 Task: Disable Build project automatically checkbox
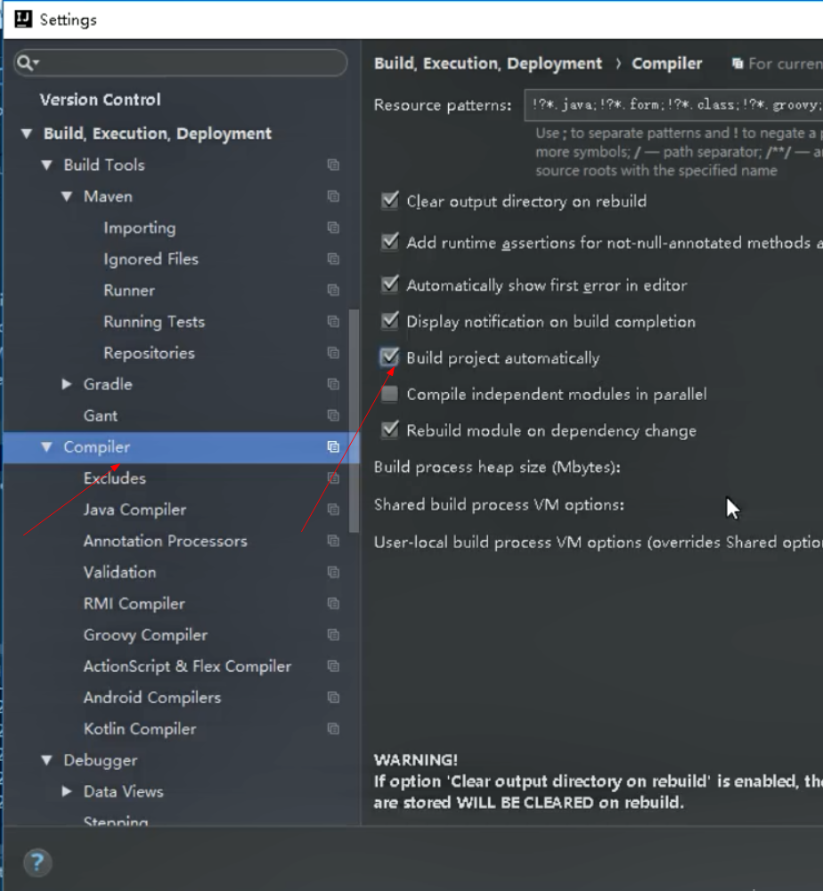pyautogui.click(x=390, y=358)
